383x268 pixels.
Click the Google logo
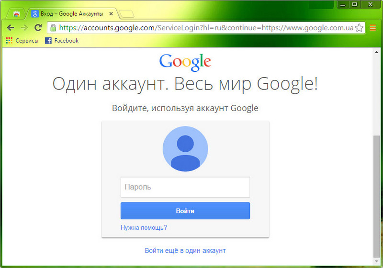coord(185,62)
